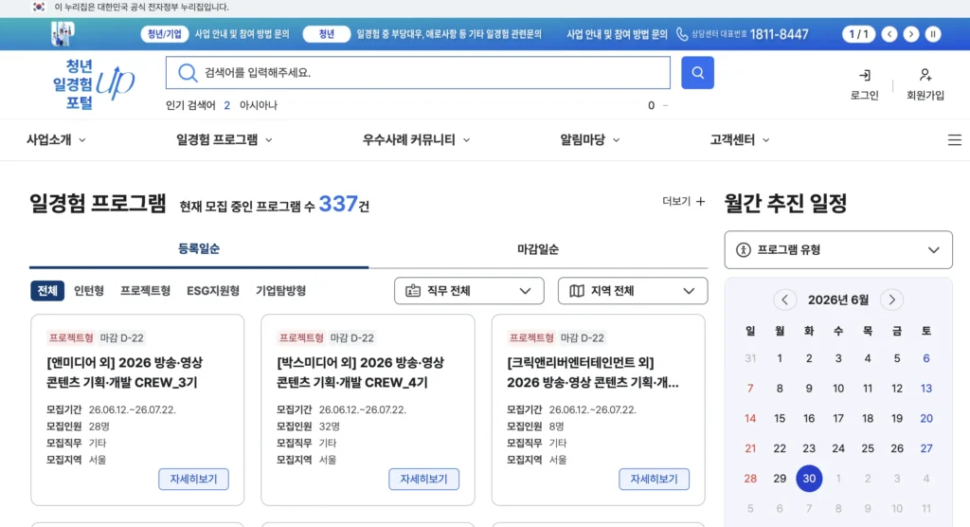Open the [앤미디어 외] CREW_3기 title
Viewport: 970px width, 527px height.
[125, 373]
